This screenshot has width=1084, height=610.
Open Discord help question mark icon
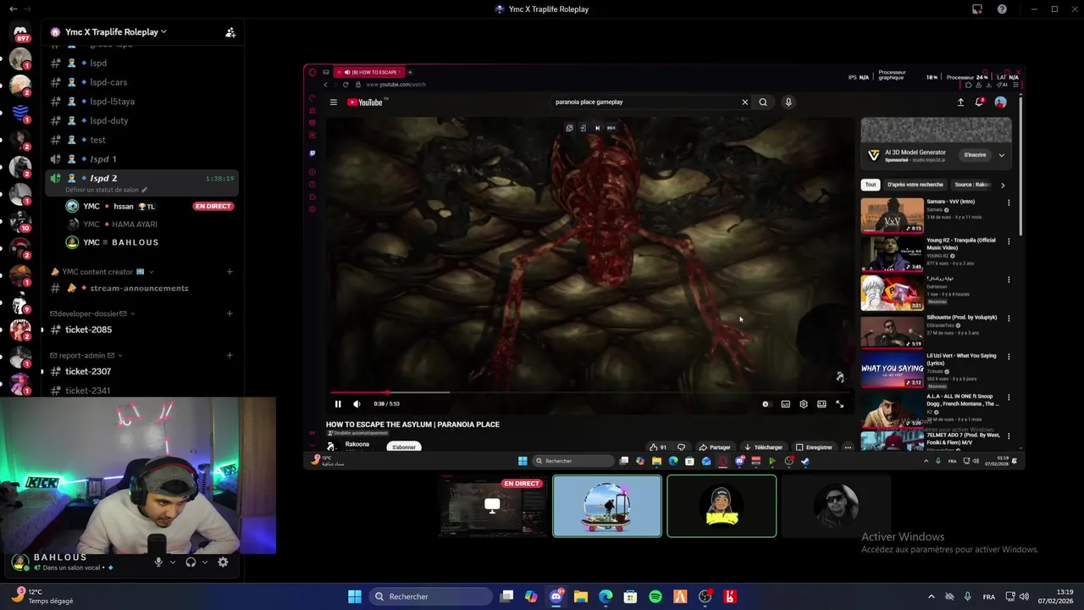point(1003,9)
